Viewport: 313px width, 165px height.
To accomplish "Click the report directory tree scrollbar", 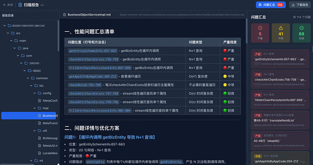I will (58, 35).
